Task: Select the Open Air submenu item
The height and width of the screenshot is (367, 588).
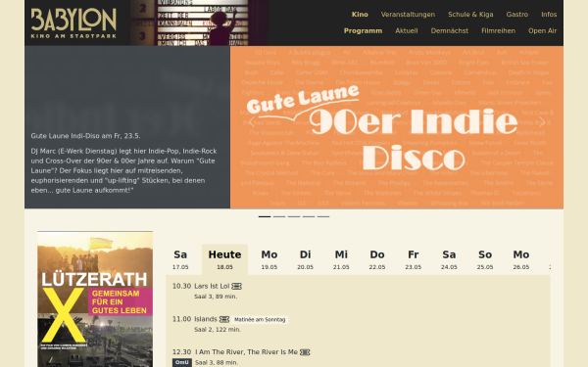Action: tap(542, 30)
